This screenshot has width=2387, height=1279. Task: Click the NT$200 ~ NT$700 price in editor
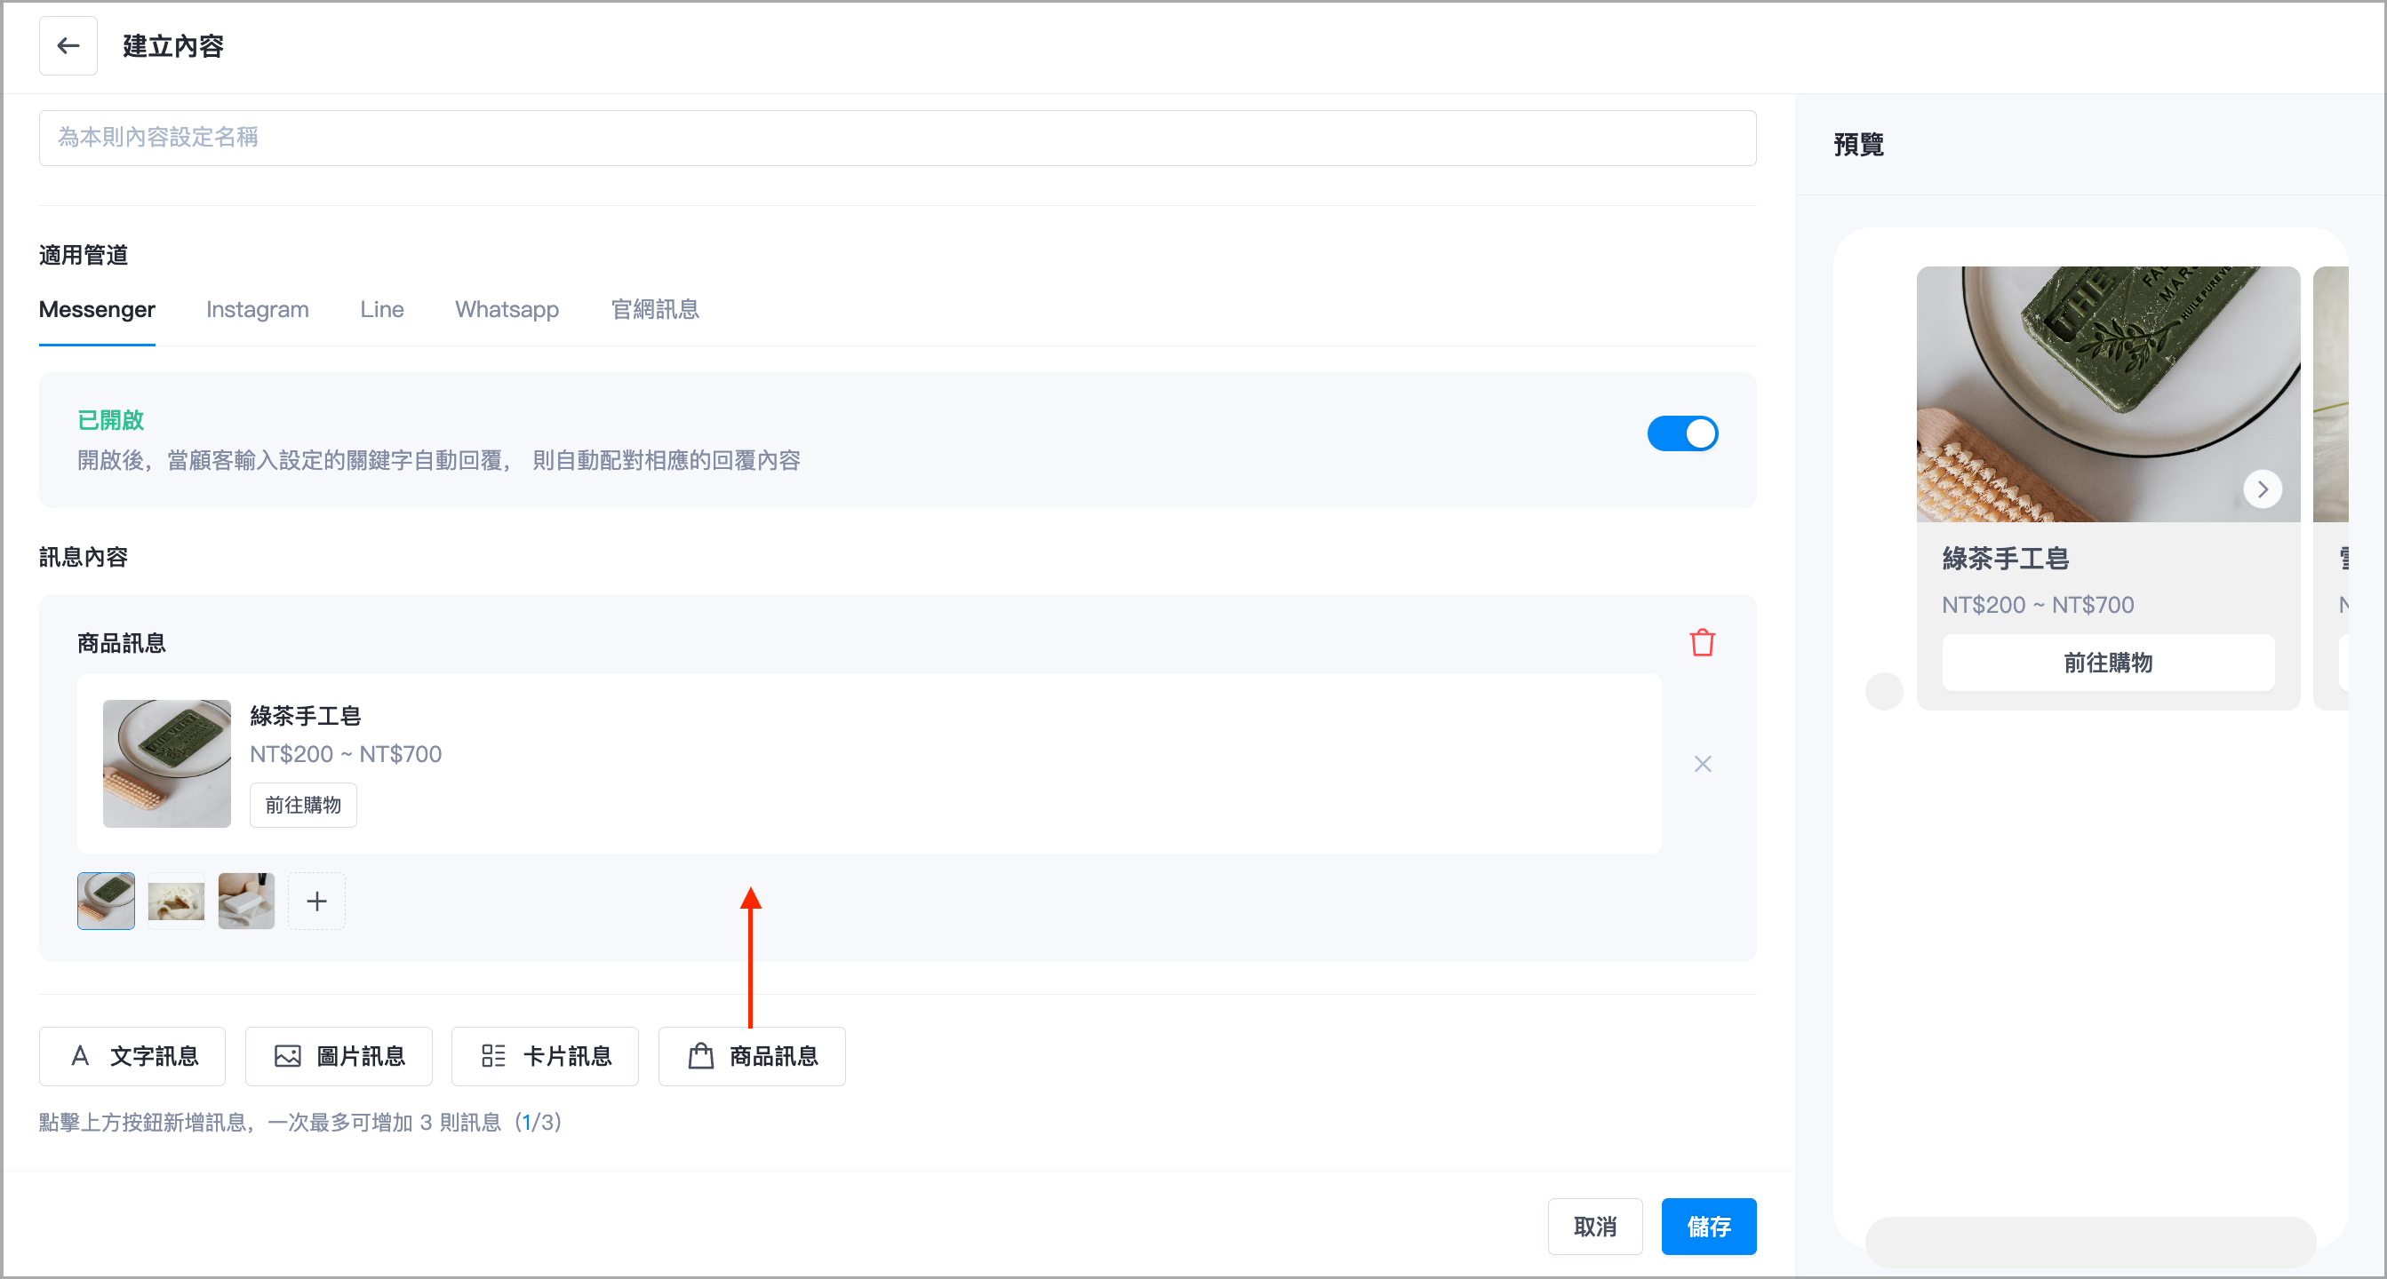tap(346, 754)
